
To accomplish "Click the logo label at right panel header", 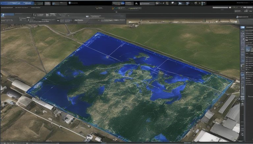I will click(x=242, y=17).
